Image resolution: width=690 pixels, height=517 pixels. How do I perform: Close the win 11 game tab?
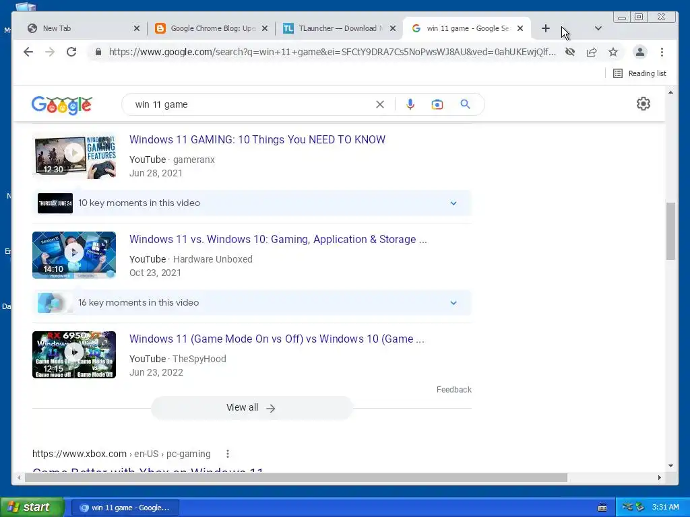coord(520,28)
